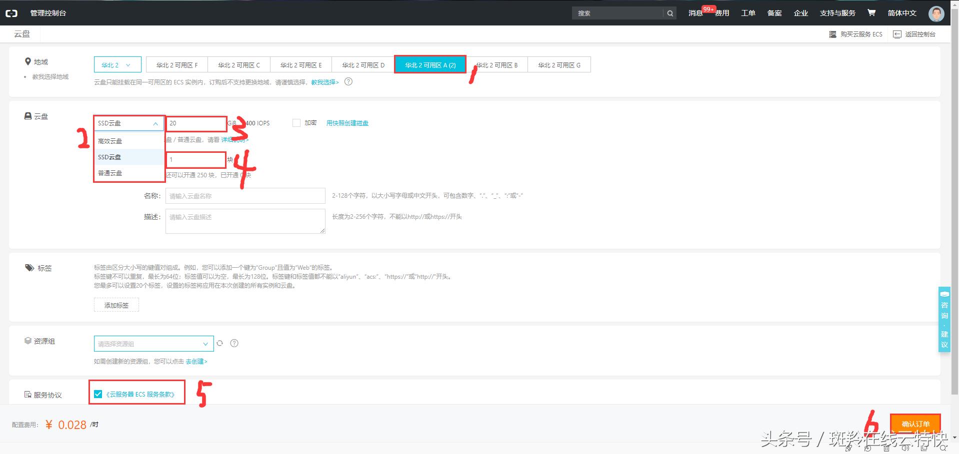The height and width of the screenshot is (454, 959).
Task: Open the 备案 menu
Action: point(774,13)
